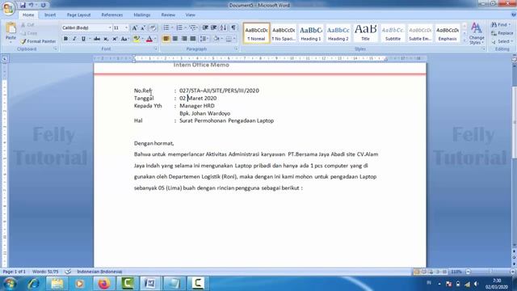Expand the Paragraph dialog launcher
The image size is (517, 291).
coord(236,48)
